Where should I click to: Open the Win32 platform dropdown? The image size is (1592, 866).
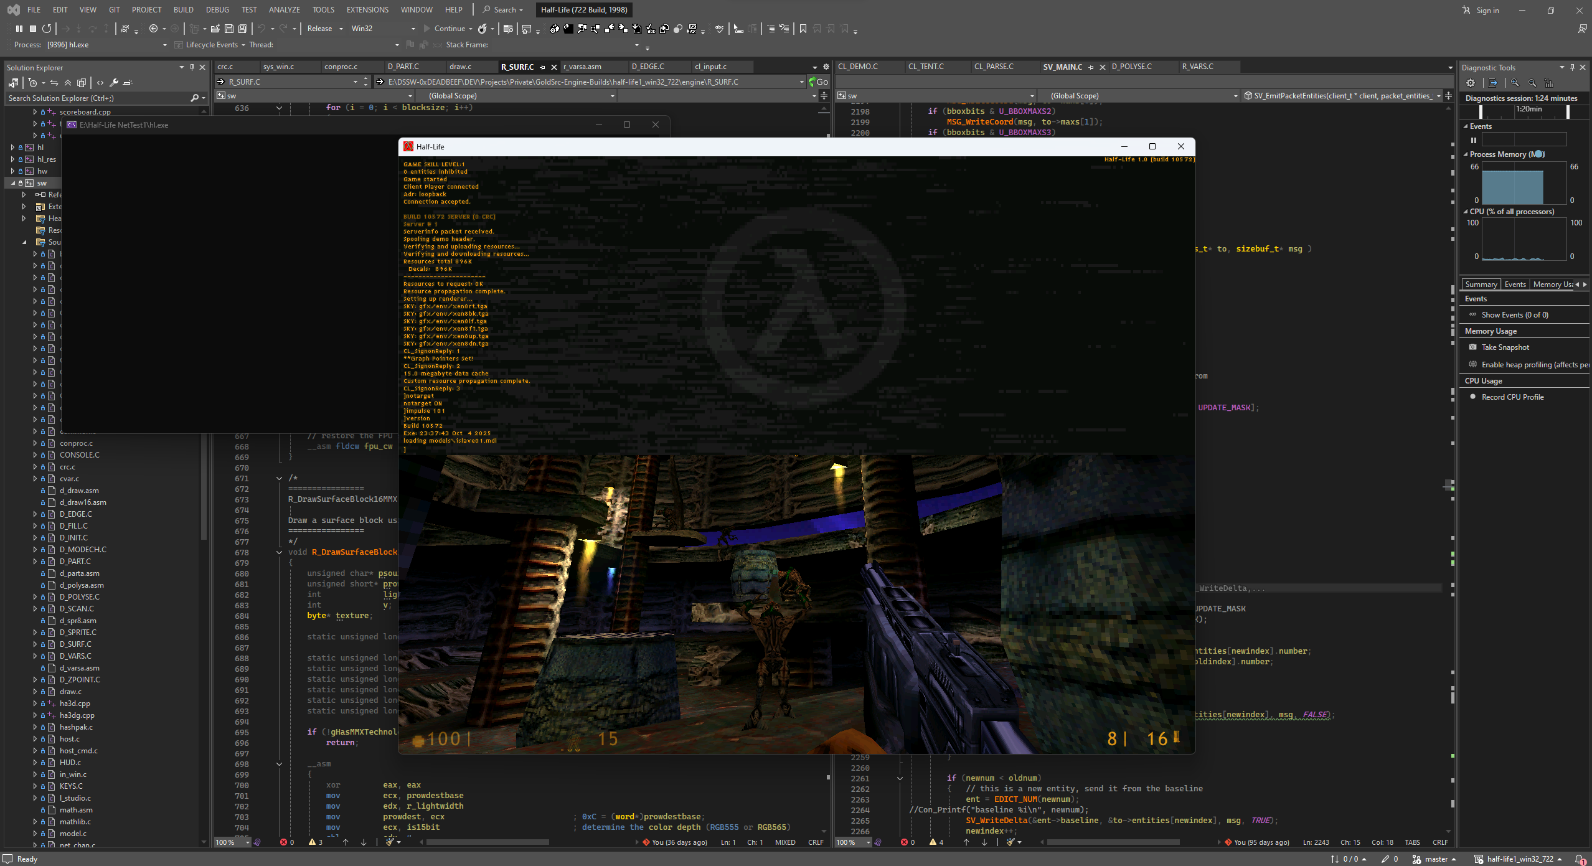383,29
